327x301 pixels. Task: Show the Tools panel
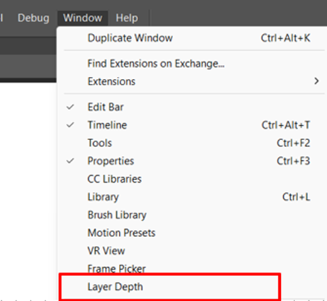(194, 143)
